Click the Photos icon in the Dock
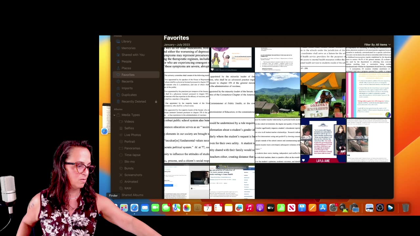This screenshot has height=236, width=420. tap(187, 208)
